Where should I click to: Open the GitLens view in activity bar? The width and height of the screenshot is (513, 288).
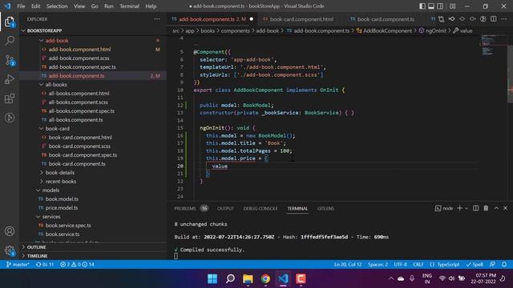click(10, 118)
